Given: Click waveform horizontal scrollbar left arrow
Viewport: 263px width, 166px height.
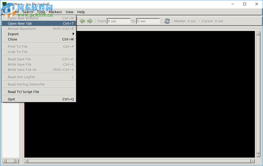Looking at the screenshot, I should click(26, 161).
